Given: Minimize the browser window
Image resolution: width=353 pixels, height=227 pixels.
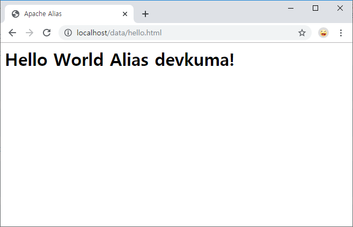Looking at the screenshot, I should point(291,9).
